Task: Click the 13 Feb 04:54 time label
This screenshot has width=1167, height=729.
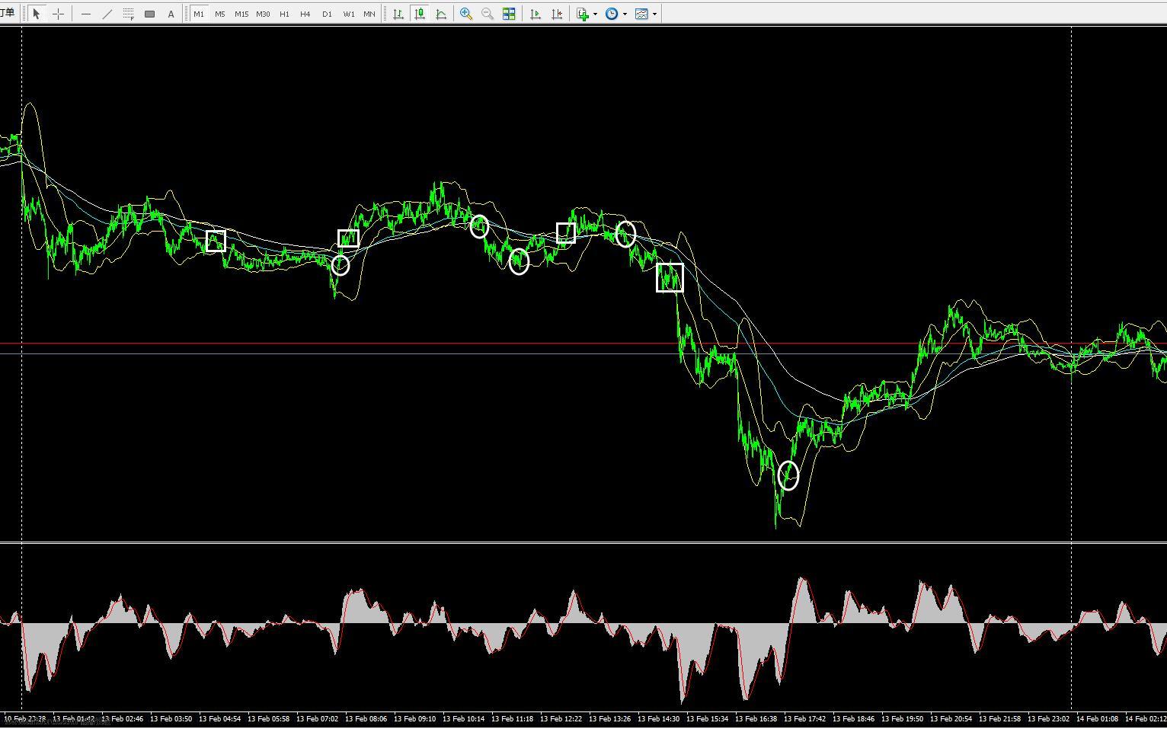Action: pos(221,718)
